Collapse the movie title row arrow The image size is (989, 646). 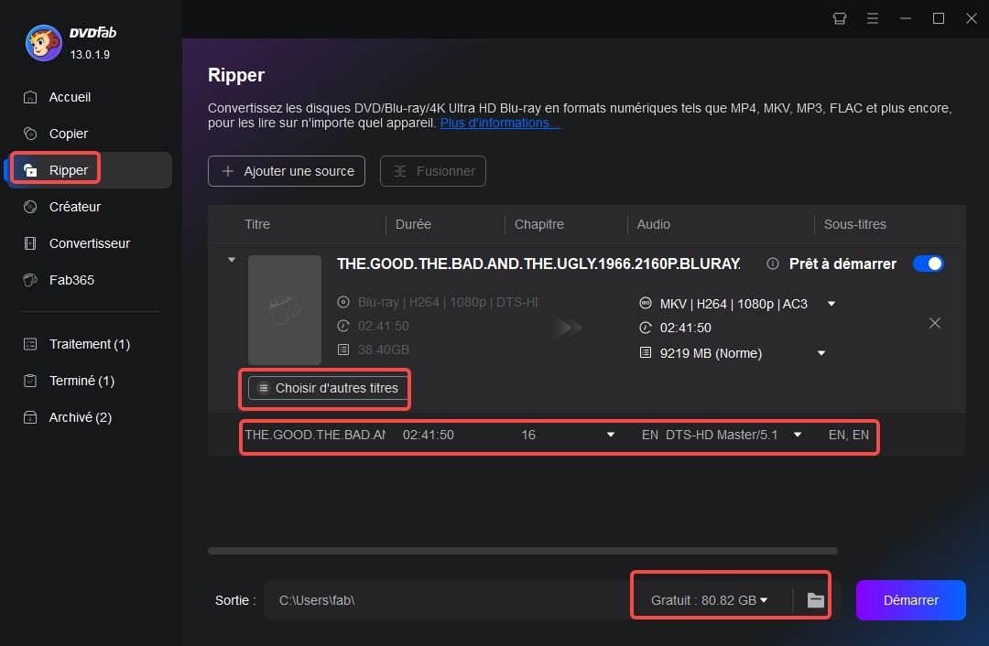click(x=232, y=260)
